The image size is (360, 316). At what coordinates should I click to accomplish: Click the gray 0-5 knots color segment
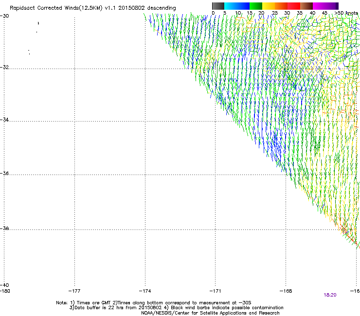pyautogui.click(x=218, y=6)
